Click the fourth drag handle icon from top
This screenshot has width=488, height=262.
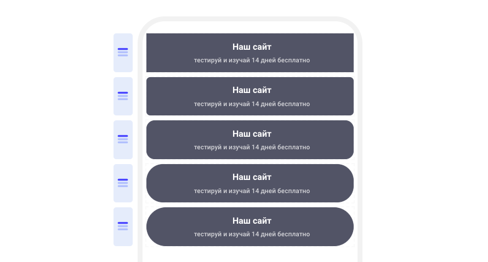tap(123, 183)
